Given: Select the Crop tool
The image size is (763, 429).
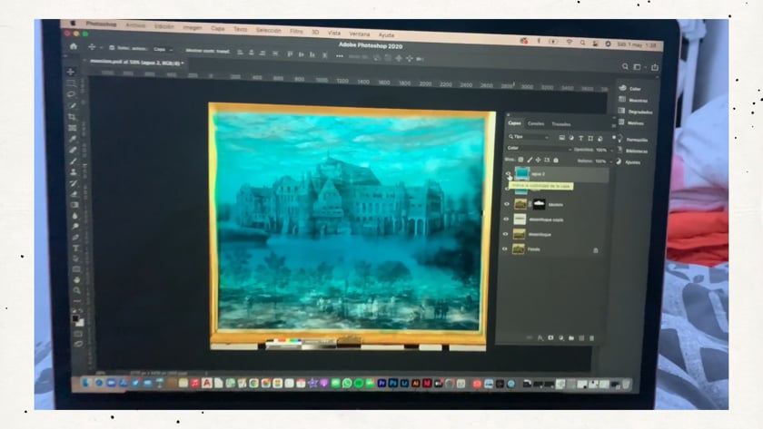Looking at the screenshot, I should (x=72, y=117).
